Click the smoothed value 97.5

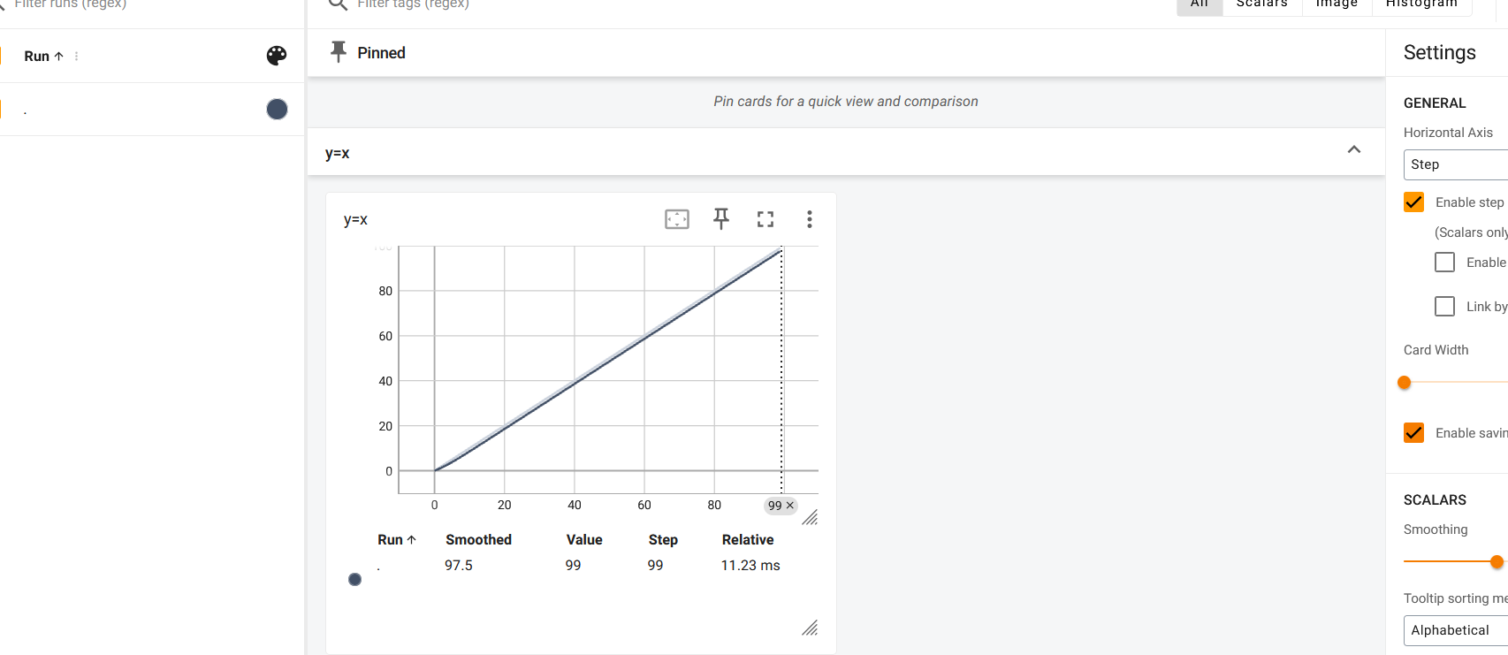pyautogui.click(x=459, y=565)
